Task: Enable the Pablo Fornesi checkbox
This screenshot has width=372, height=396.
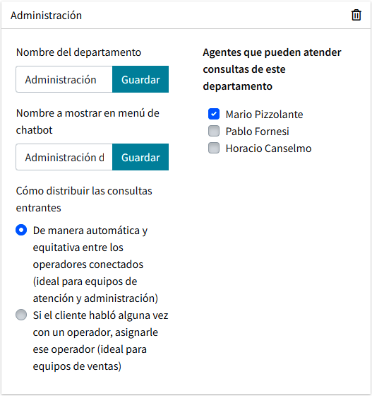Action: 214,131
